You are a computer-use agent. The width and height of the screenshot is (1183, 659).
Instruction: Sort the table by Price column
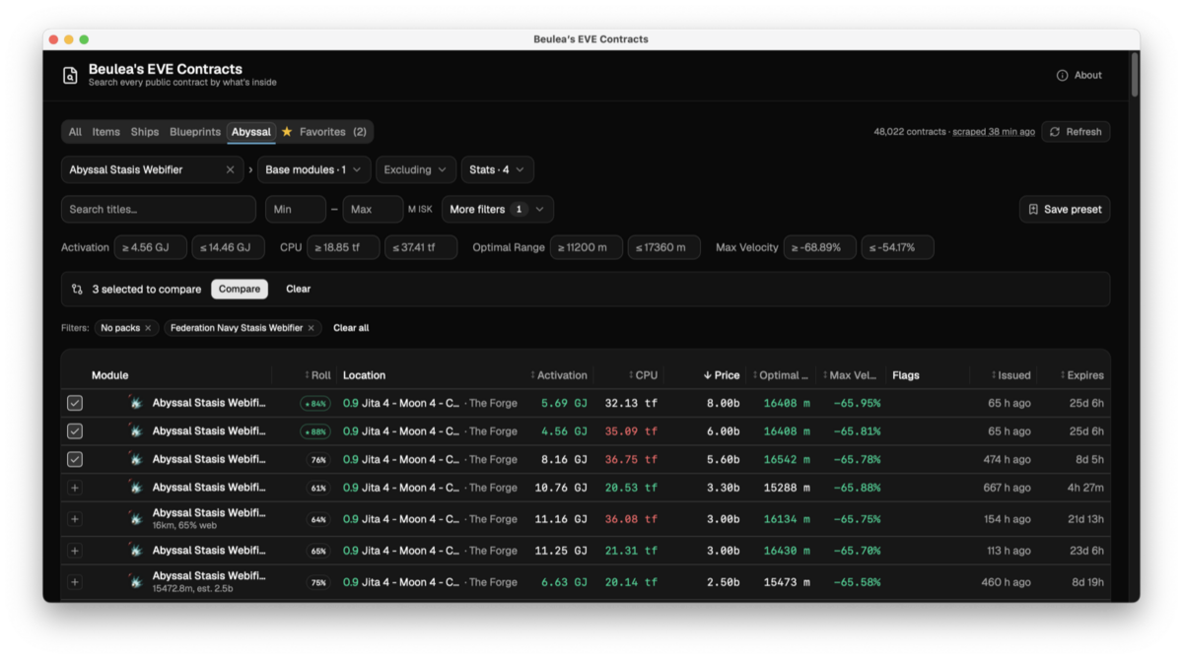[722, 375]
